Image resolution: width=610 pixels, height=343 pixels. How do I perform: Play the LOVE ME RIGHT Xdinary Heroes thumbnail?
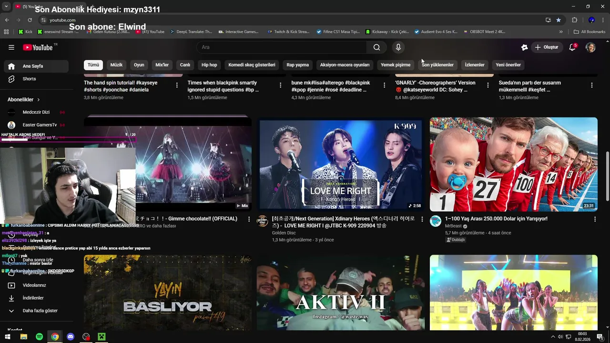[x=341, y=164]
